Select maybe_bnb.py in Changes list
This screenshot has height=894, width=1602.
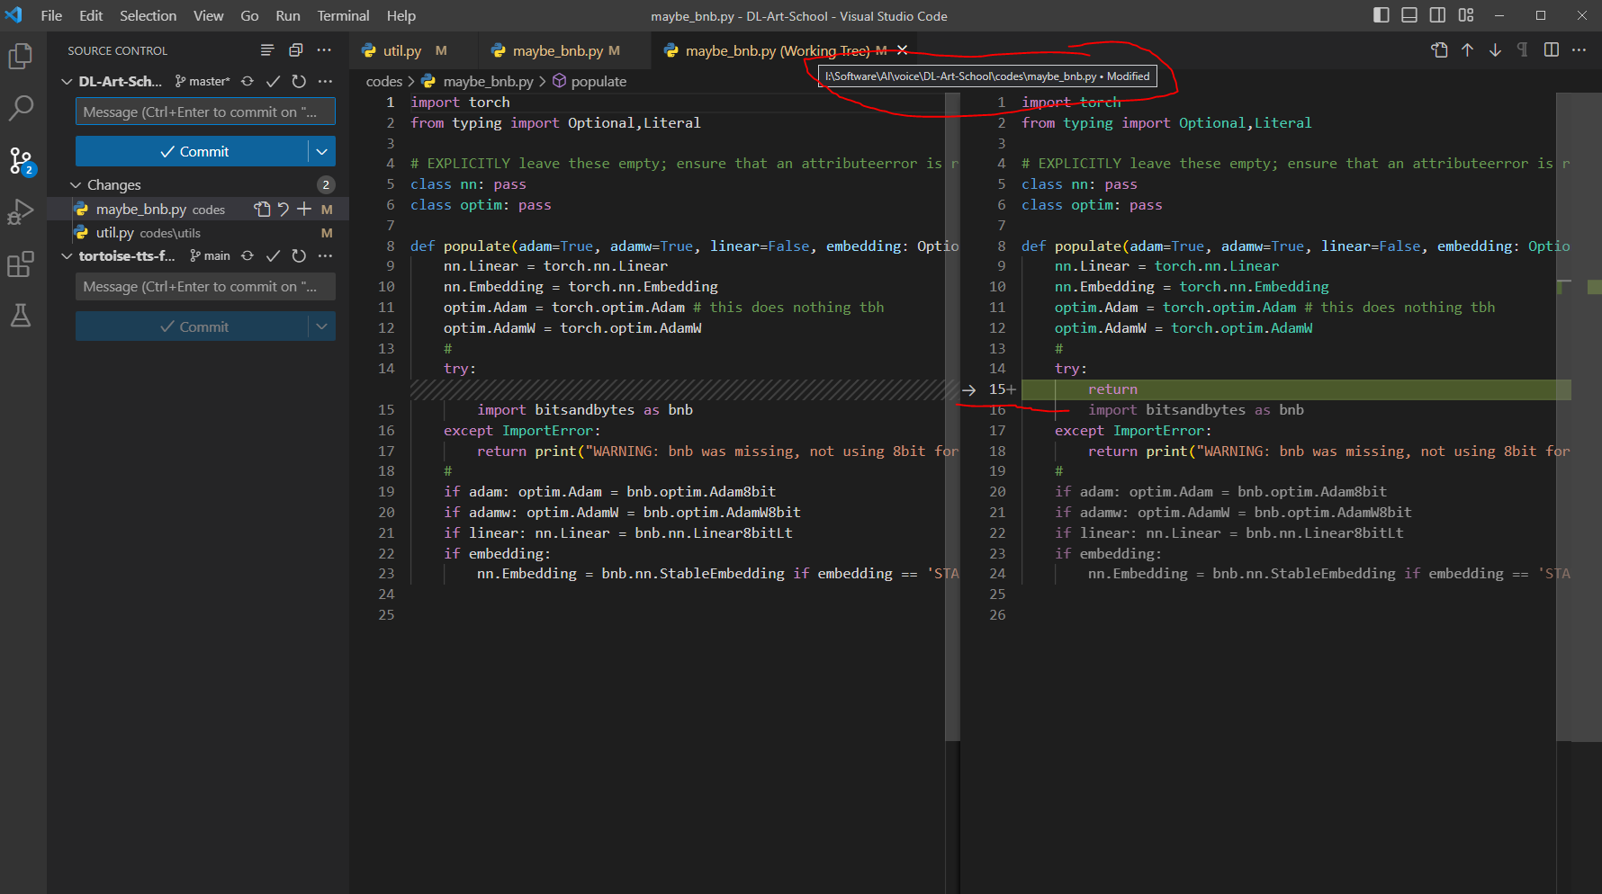(198, 209)
